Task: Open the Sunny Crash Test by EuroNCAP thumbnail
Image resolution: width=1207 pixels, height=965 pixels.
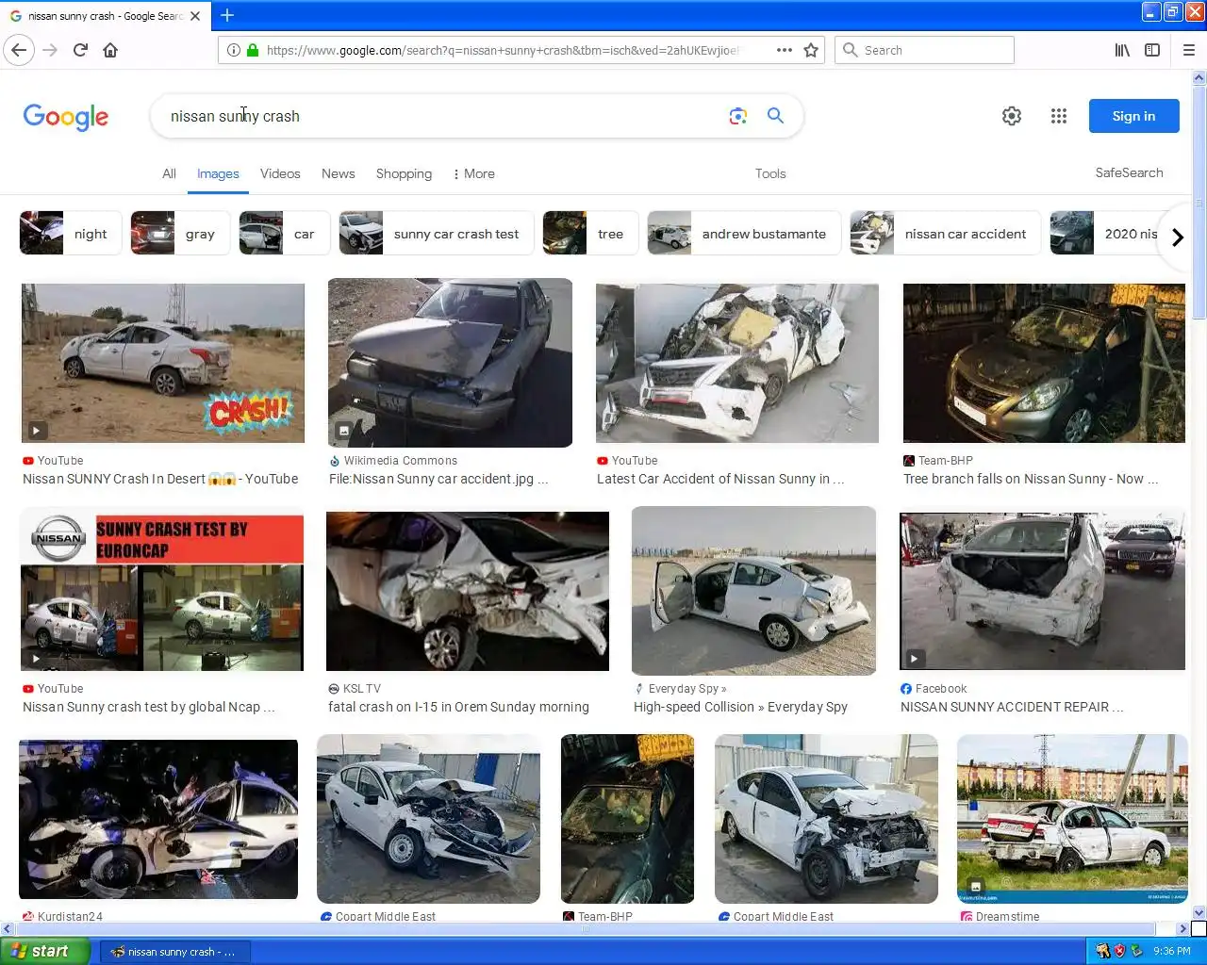Action: 162,591
